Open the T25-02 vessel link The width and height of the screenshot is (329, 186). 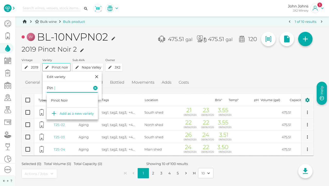coord(59,125)
